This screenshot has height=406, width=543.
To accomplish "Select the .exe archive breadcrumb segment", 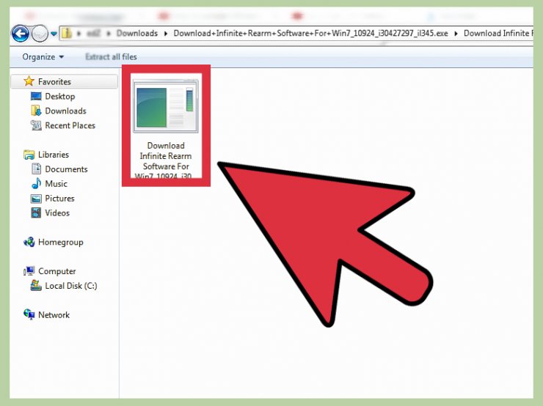I will point(310,33).
